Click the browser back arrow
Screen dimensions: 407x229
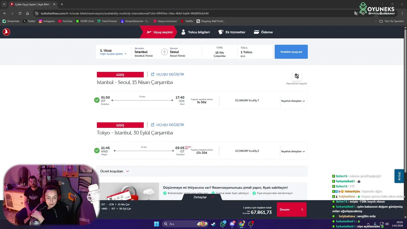pos(4,13)
